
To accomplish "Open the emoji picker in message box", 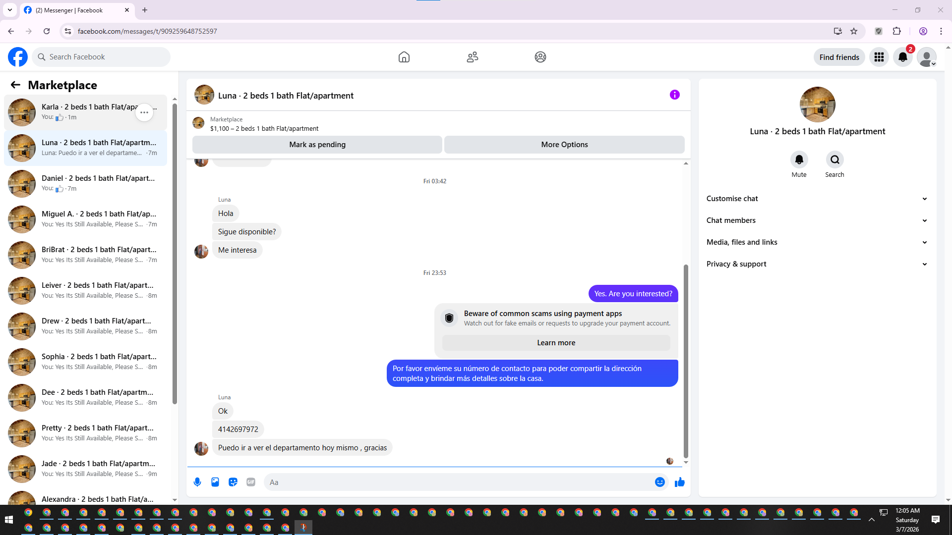I will (659, 482).
